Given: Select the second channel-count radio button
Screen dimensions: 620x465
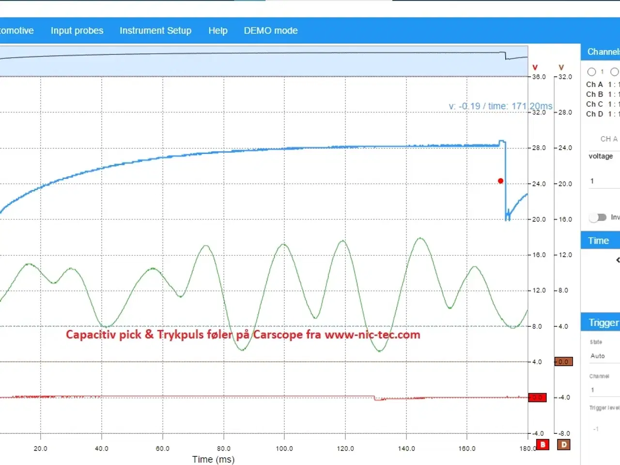Looking at the screenshot, I should point(614,72).
